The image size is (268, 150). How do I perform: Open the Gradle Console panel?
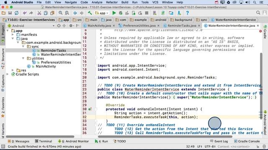(247, 141)
